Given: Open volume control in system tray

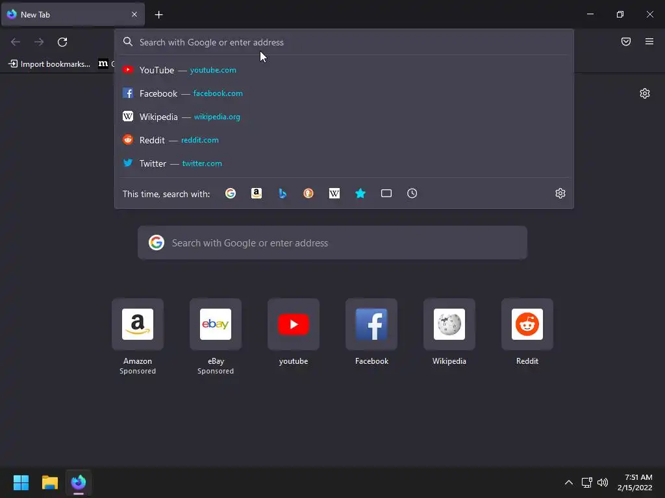Looking at the screenshot, I should pyautogui.click(x=602, y=482).
